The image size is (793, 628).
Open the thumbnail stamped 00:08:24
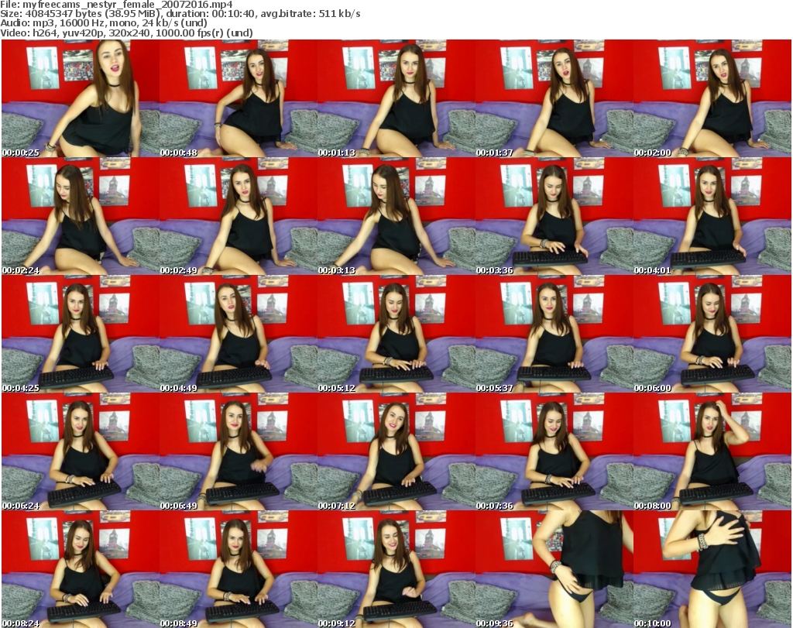81,569
